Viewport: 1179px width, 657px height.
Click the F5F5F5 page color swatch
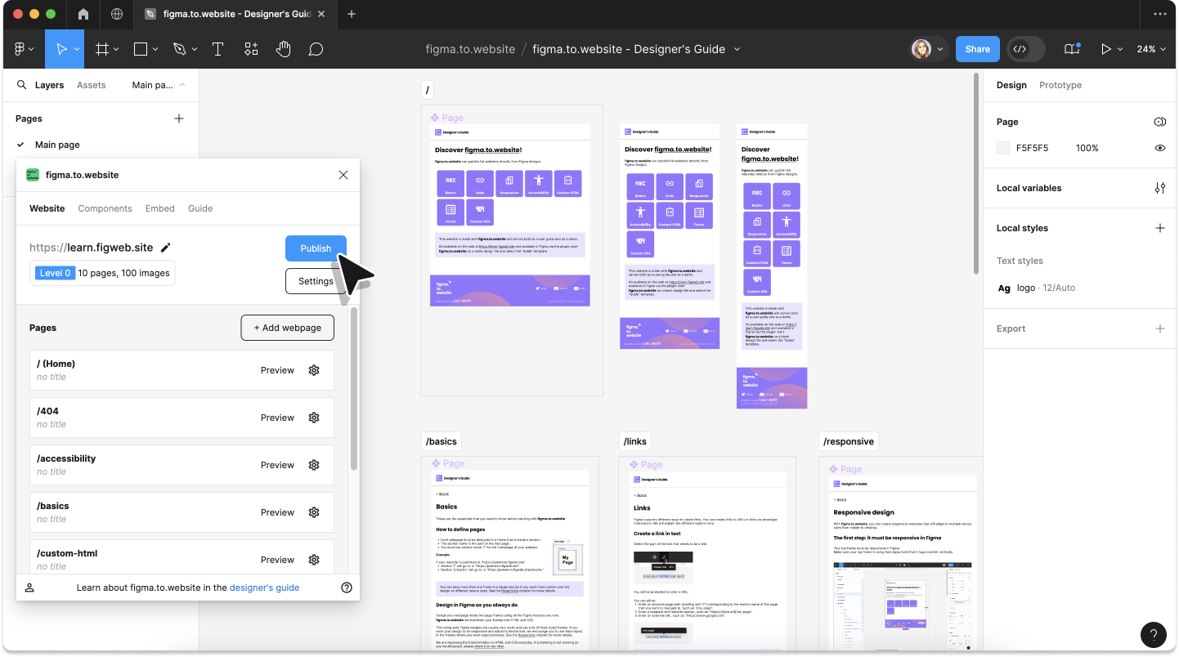pyautogui.click(x=1003, y=148)
